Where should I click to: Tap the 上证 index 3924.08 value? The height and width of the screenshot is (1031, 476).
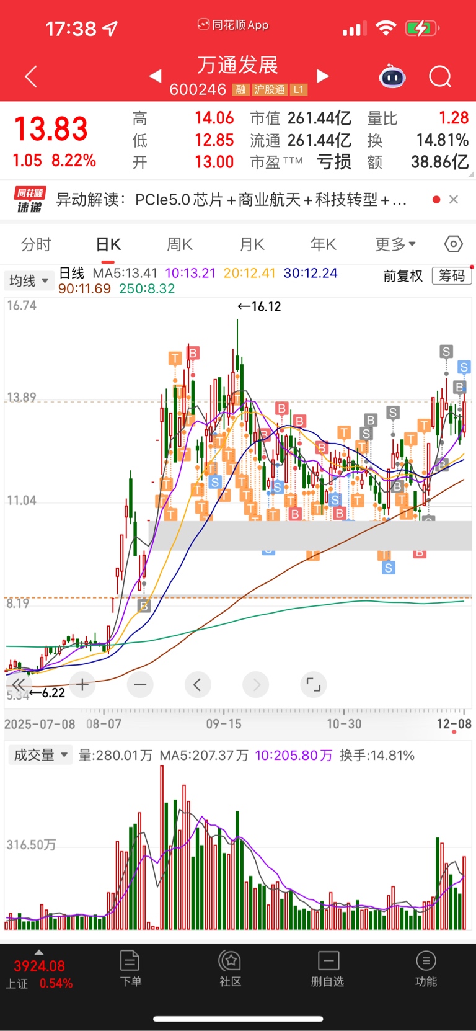tap(39, 966)
